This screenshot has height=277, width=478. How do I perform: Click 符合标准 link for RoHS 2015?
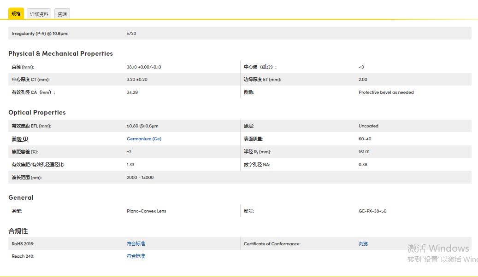point(136,244)
